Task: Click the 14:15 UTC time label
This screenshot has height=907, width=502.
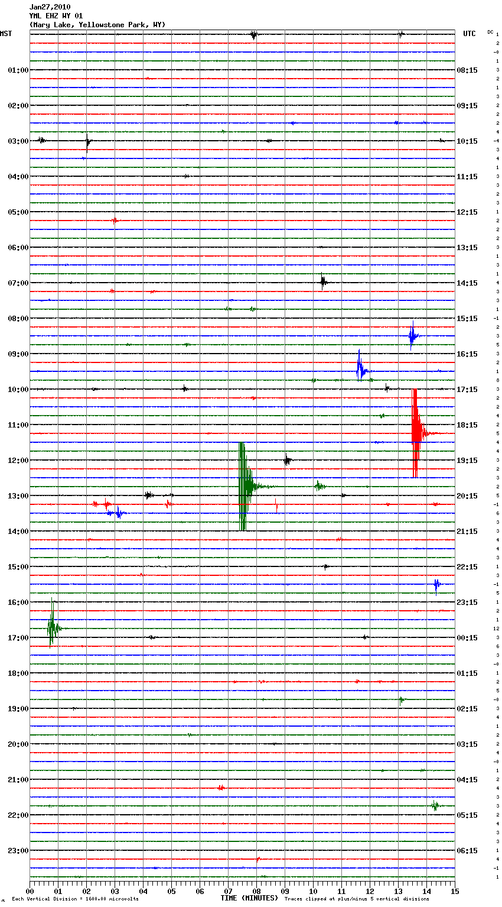Action: pos(467,283)
